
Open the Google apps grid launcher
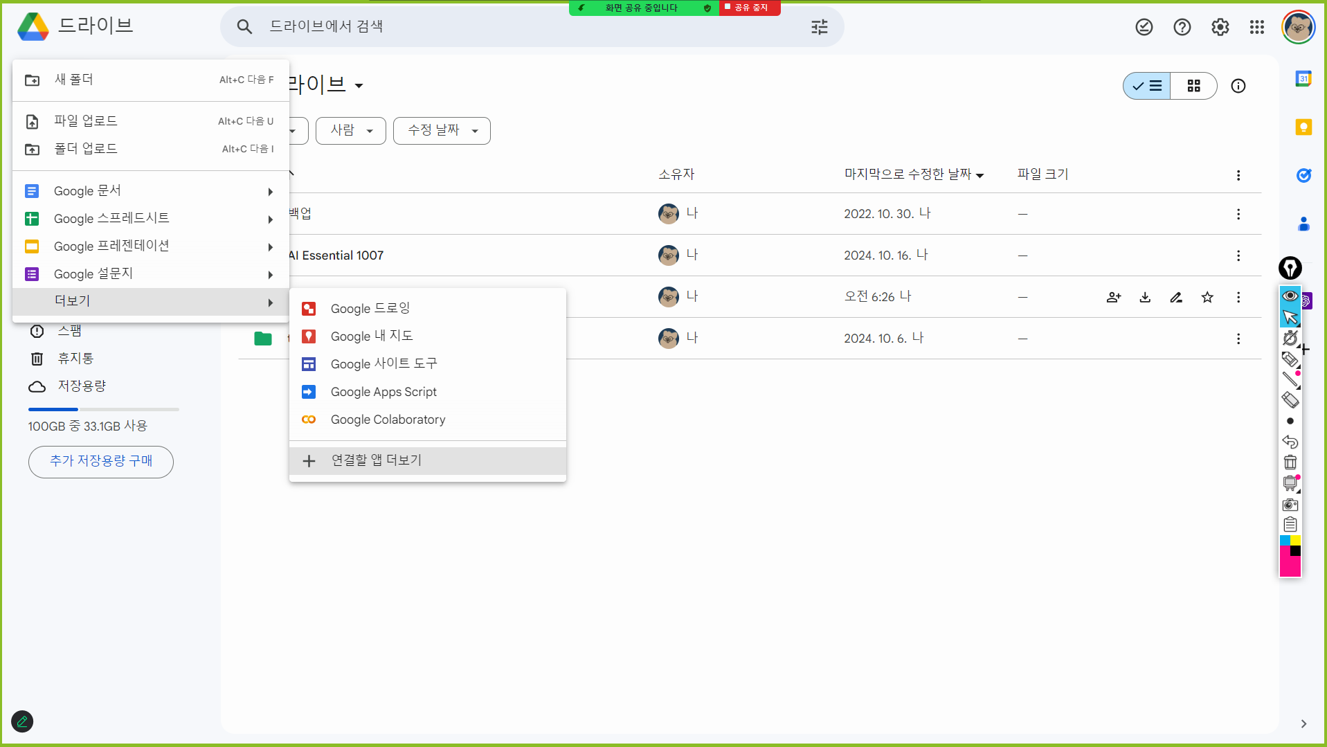click(1257, 27)
